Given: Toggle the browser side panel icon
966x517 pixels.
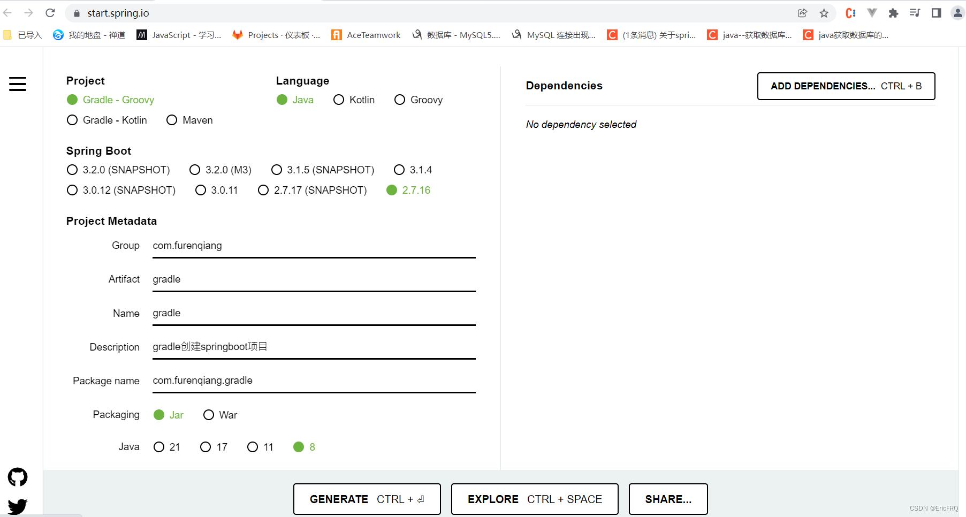Looking at the screenshot, I should click(936, 13).
